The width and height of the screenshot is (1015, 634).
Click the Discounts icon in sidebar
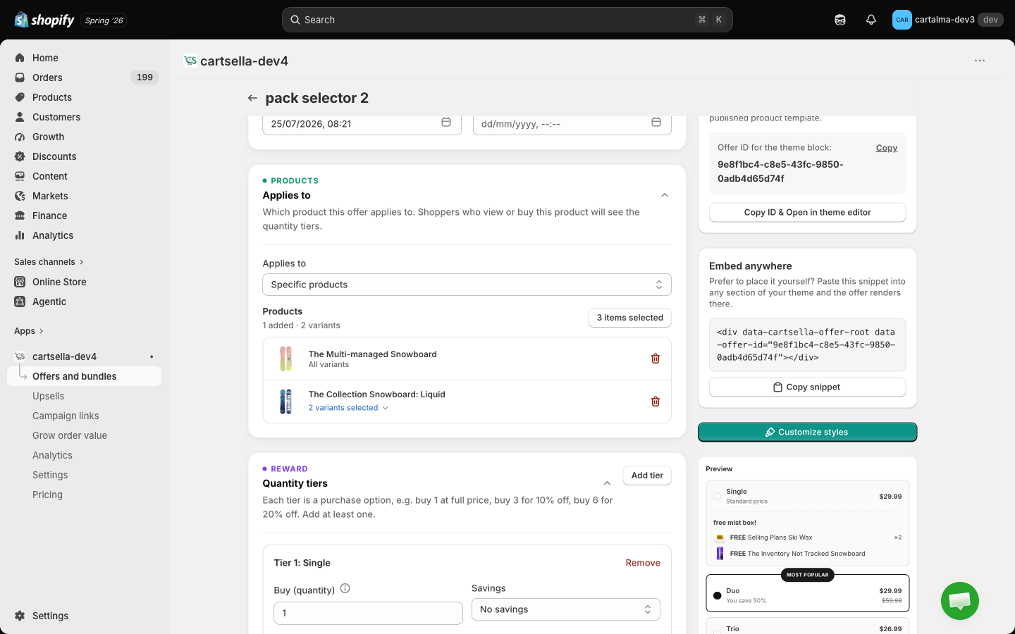click(20, 156)
